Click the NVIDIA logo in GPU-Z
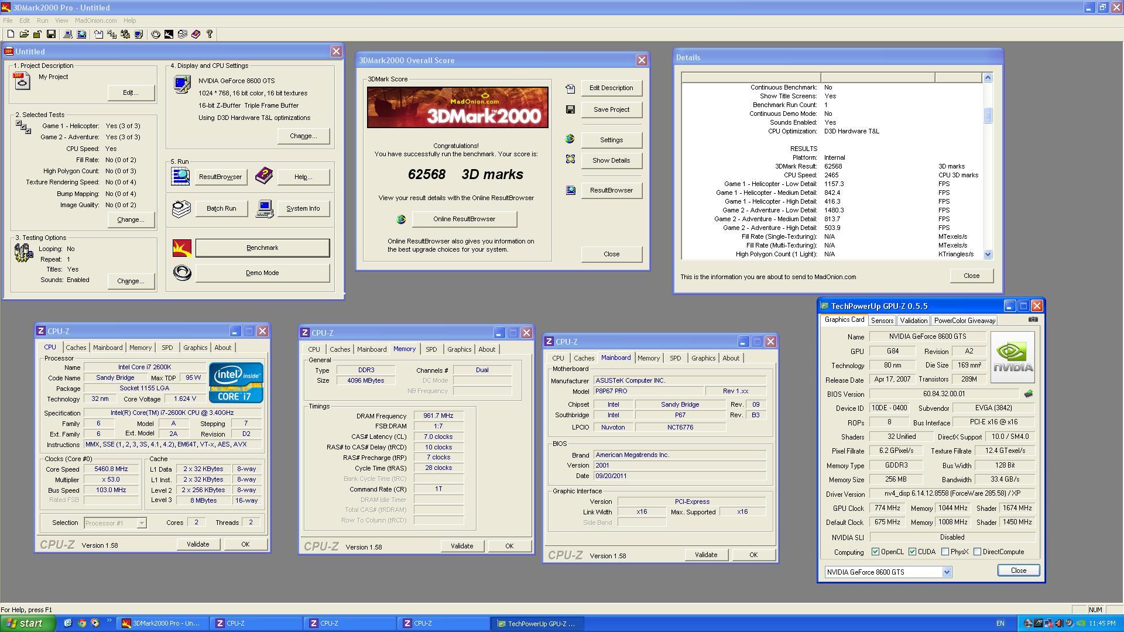This screenshot has height=632, width=1124. (1012, 358)
